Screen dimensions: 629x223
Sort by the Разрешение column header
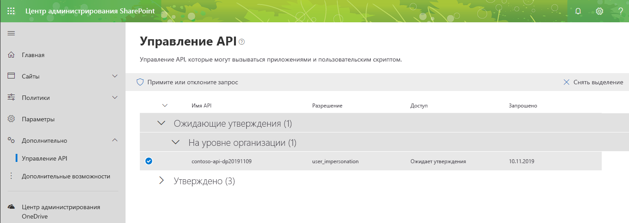pyautogui.click(x=327, y=106)
